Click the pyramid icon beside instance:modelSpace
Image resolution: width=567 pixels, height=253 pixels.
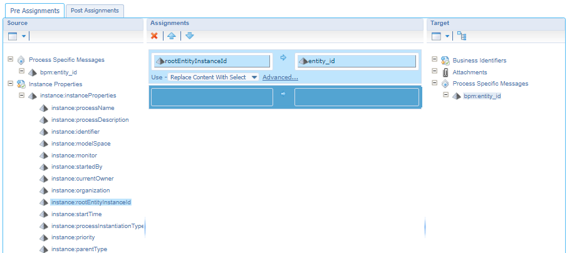(44, 144)
